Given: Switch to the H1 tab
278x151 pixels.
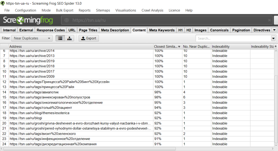Looking at the screenshot, I should (x=181, y=30).
